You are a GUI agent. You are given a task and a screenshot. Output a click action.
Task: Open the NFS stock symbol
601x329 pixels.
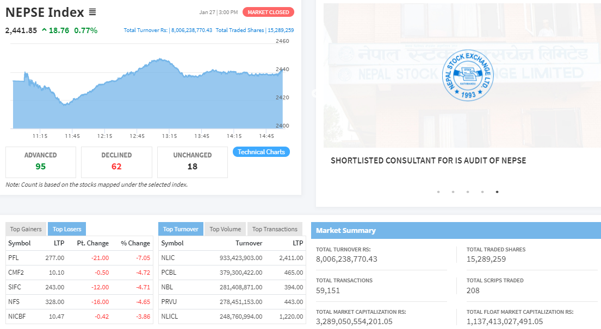tap(14, 302)
